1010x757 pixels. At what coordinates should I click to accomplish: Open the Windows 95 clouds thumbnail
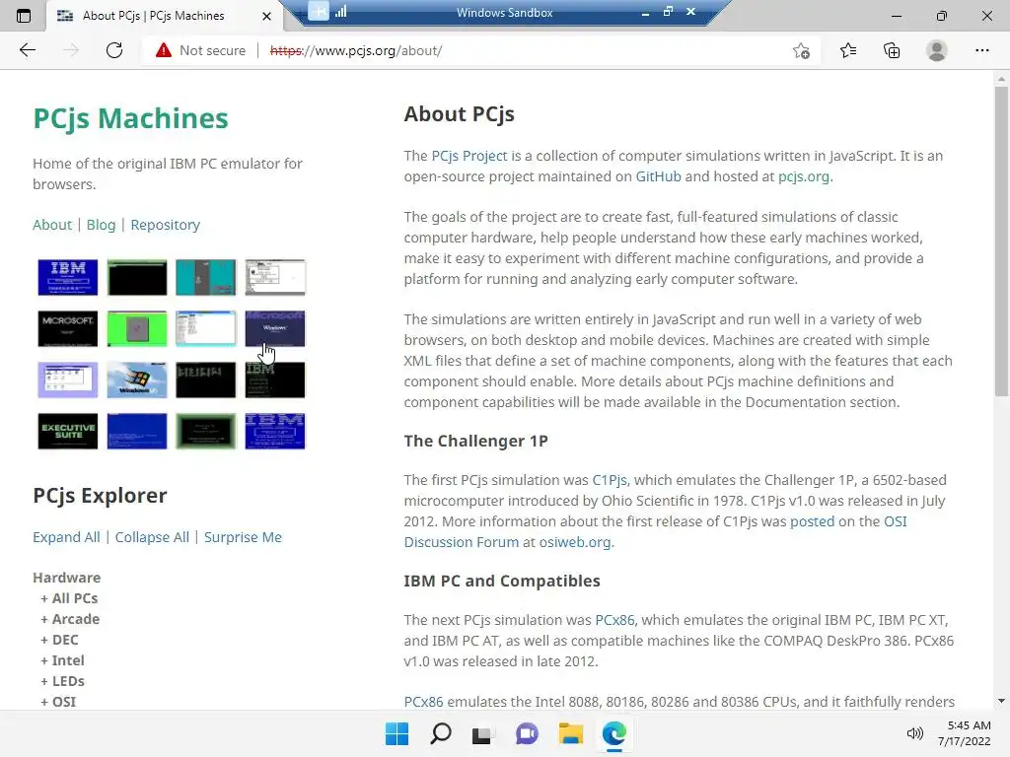(136, 379)
